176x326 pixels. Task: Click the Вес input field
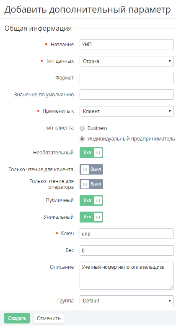127,251
